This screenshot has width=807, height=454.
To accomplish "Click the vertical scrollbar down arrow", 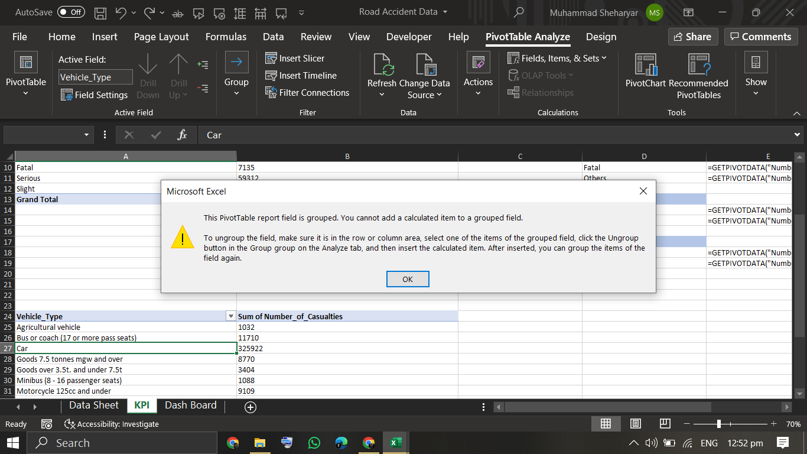I will pos(799,393).
